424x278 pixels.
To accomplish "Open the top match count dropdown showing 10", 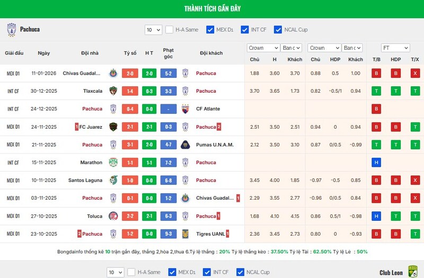I will [x=153, y=30].
